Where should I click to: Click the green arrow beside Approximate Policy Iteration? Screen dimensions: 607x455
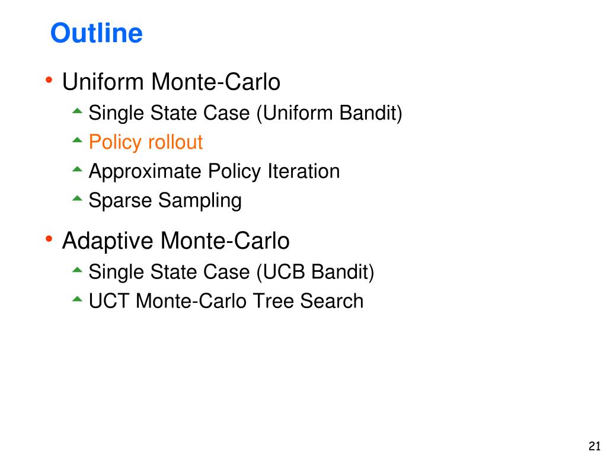tap(78, 169)
